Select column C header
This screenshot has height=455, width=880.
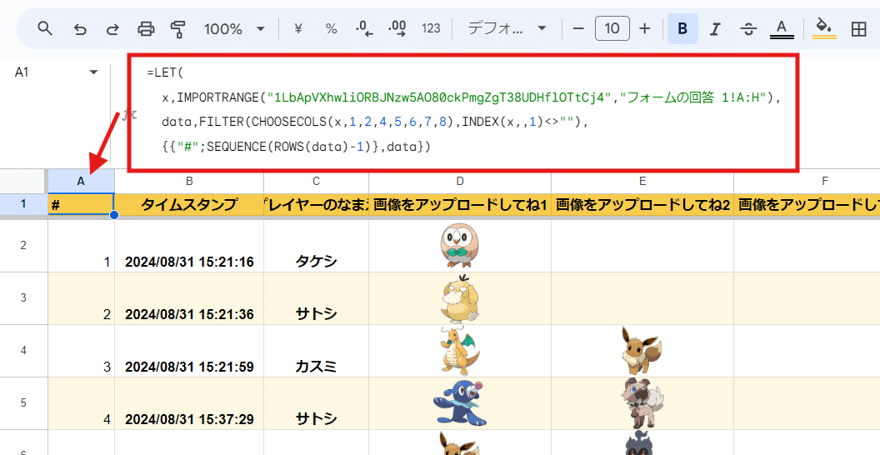click(x=317, y=181)
